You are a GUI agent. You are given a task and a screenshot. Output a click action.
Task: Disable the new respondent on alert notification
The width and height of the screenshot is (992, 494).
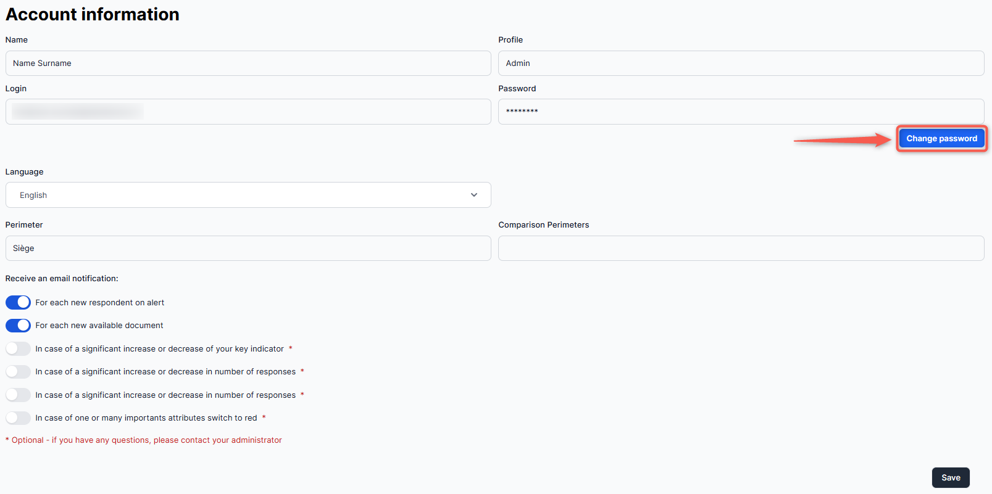18,302
